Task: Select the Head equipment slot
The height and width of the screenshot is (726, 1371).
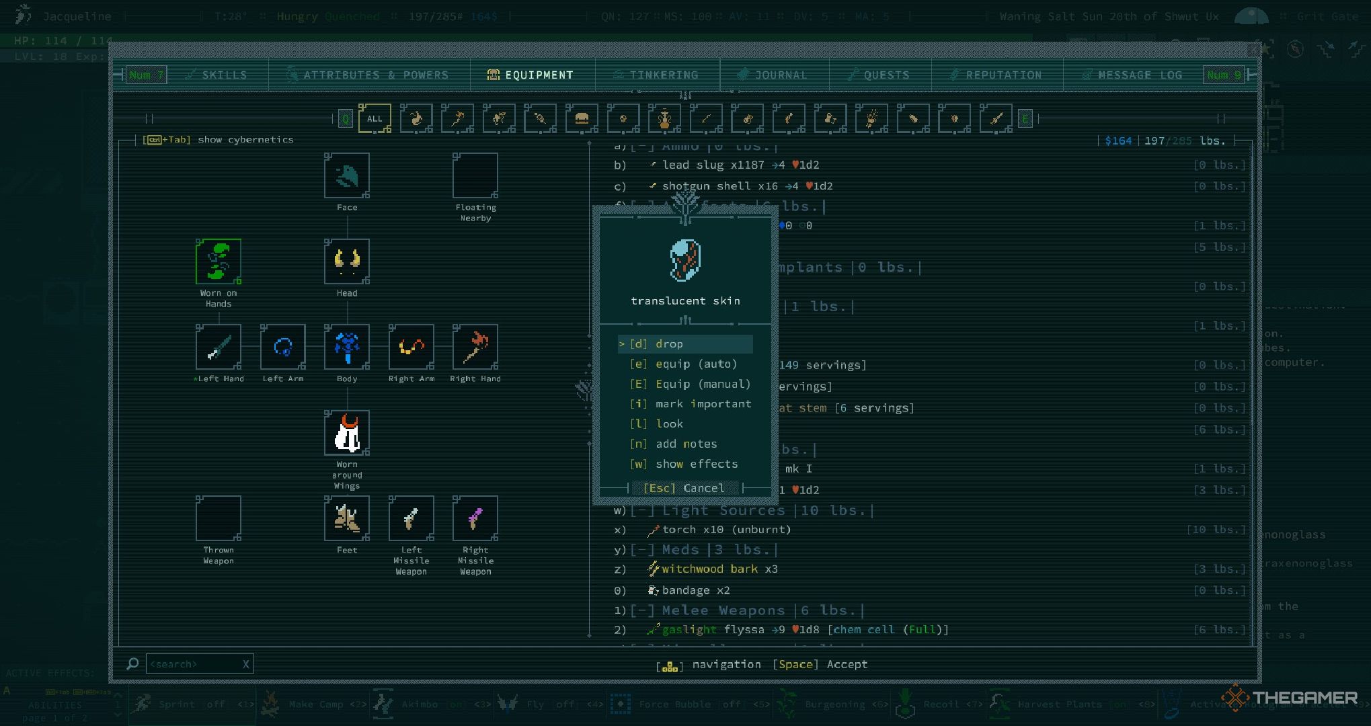Action: point(347,261)
